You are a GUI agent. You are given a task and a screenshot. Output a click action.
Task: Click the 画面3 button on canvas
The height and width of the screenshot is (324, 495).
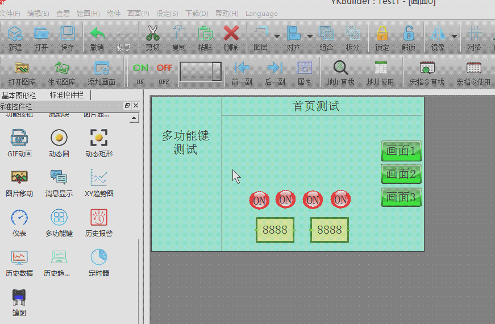pos(401,198)
